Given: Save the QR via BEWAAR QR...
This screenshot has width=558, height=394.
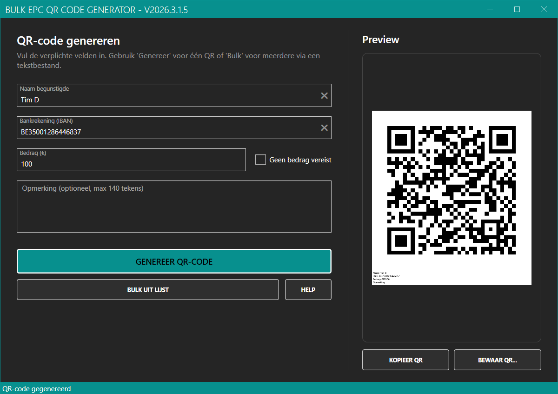Looking at the screenshot, I should pyautogui.click(x=498, y=360).
